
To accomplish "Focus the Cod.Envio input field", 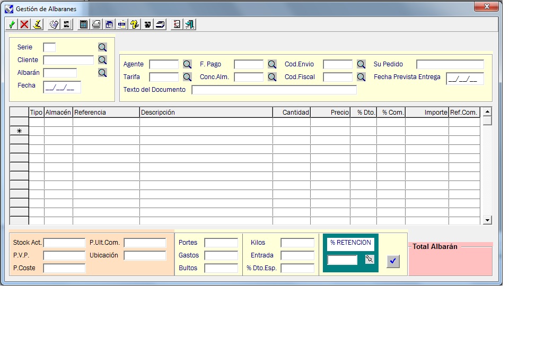I will point(338,64).
